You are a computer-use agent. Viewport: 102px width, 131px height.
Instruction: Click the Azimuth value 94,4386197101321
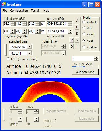click(42, 73)
